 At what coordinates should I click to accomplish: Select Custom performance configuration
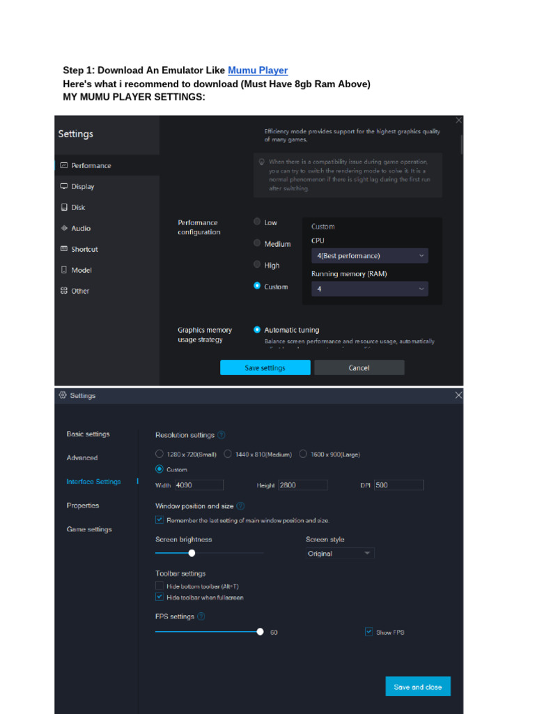tap(257, 286)
